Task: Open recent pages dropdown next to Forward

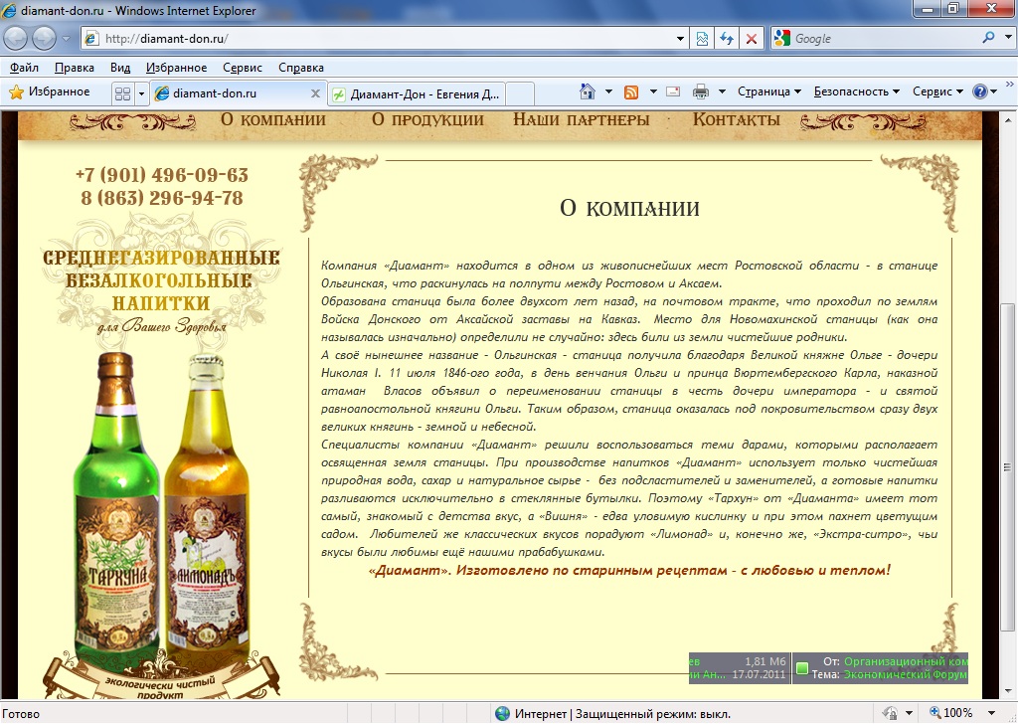Action: pyautogui.click(x=66, y=39)
